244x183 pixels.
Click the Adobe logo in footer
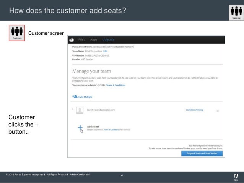pyautogui.click(x=236, y=177)
